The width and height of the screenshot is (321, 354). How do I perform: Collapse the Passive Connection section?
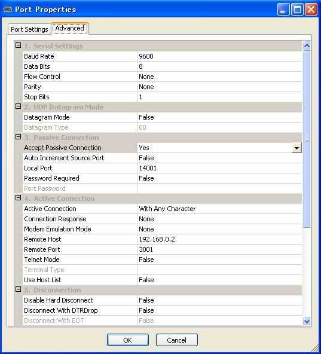19,137
